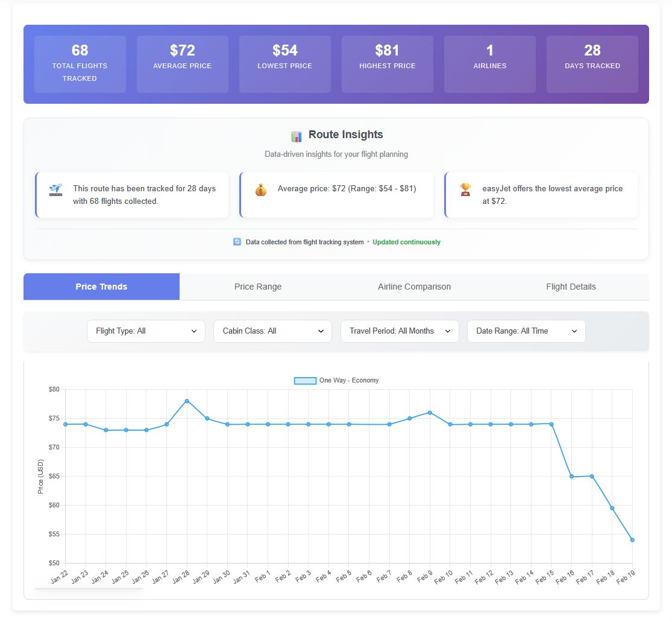The image size is (672, 622).
Task: Click the trophy icon beside easyJet insight
Action: coord(465,190)
